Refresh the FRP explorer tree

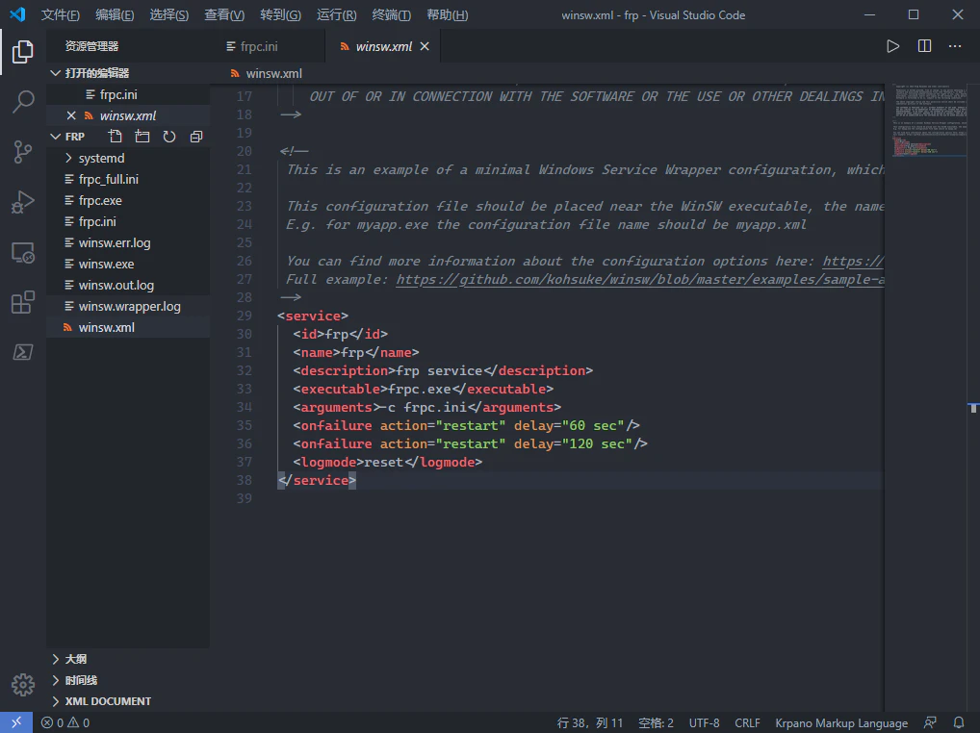(x=169, y=137)
